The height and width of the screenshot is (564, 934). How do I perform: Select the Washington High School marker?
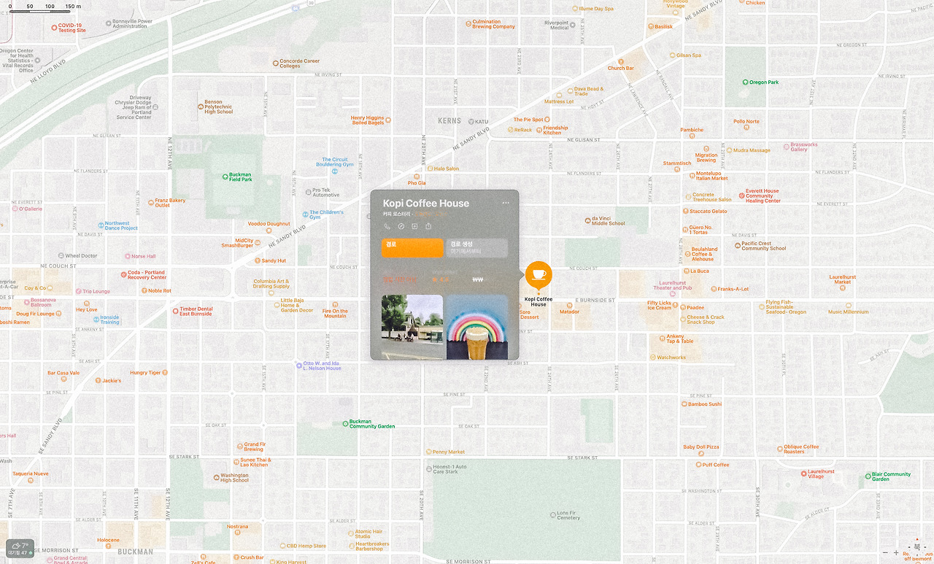[215, 477]
